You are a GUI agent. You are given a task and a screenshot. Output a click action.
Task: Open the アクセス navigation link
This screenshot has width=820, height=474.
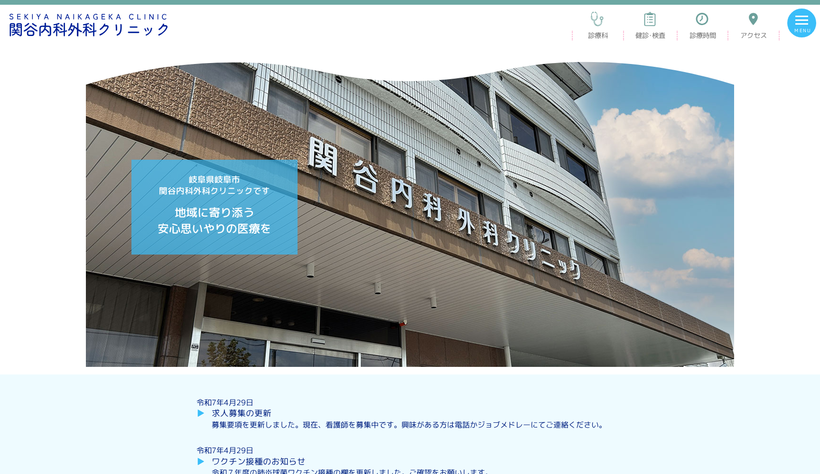click(753, 35)
